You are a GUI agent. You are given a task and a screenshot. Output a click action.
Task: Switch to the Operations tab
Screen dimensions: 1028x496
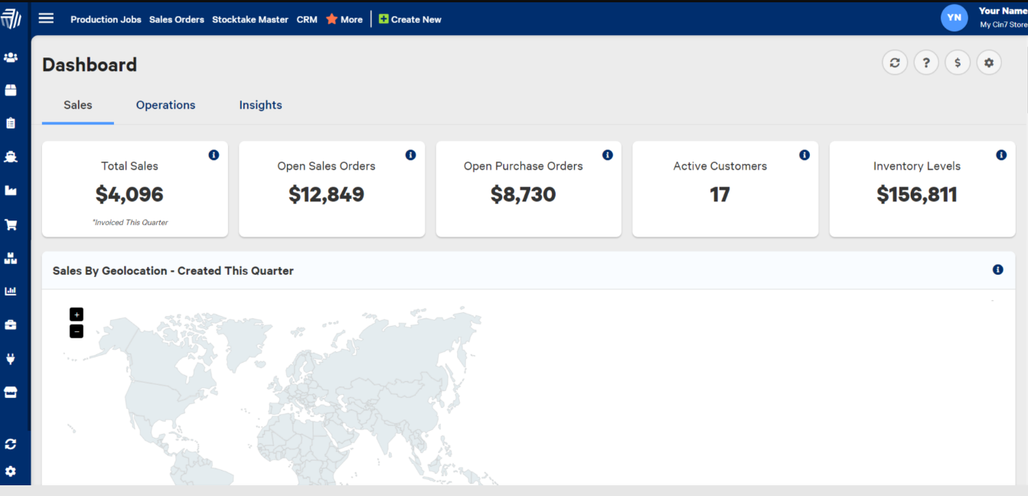(165, 105)
